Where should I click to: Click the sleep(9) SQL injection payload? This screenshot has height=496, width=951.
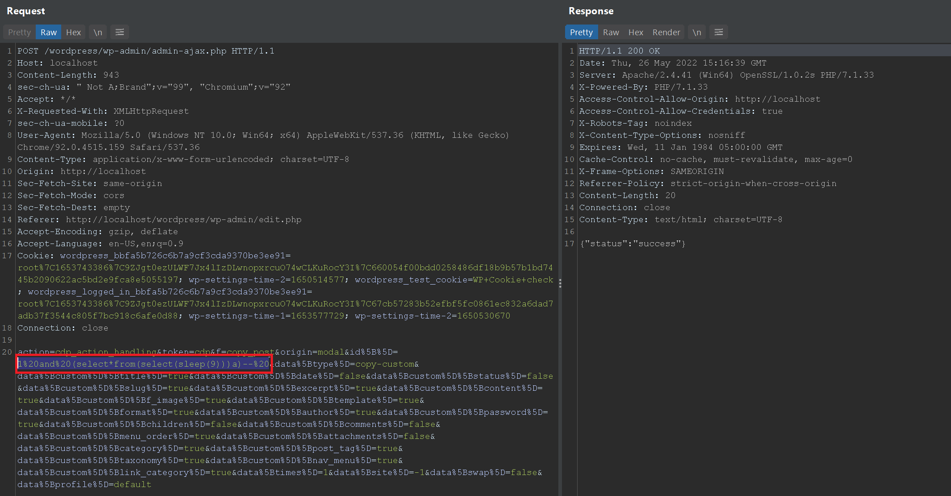(x=144, y=364)
